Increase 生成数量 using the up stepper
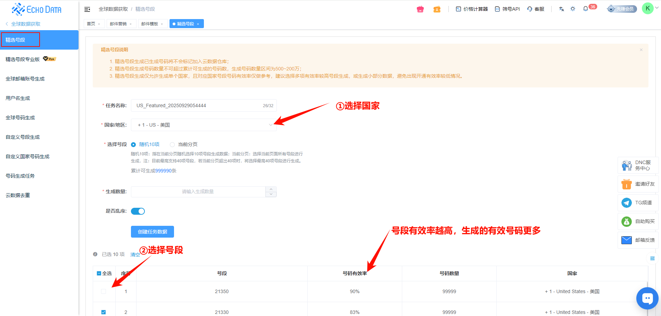This screenshot has height=316, width=661. tap(271, 189)
